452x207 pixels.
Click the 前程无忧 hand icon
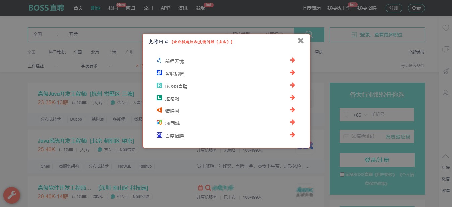[x=159, y=61]
